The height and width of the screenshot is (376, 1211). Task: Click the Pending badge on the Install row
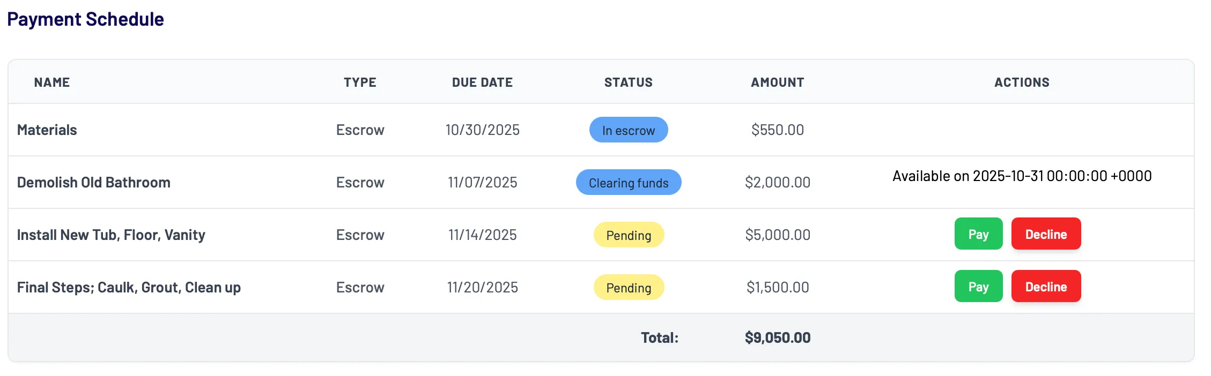628,235
